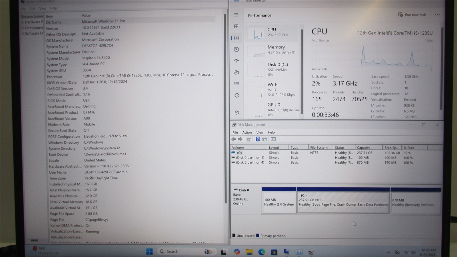Sort by Volume column header
This screenshot has width=457, height=257.
click(x=249, y=148)
